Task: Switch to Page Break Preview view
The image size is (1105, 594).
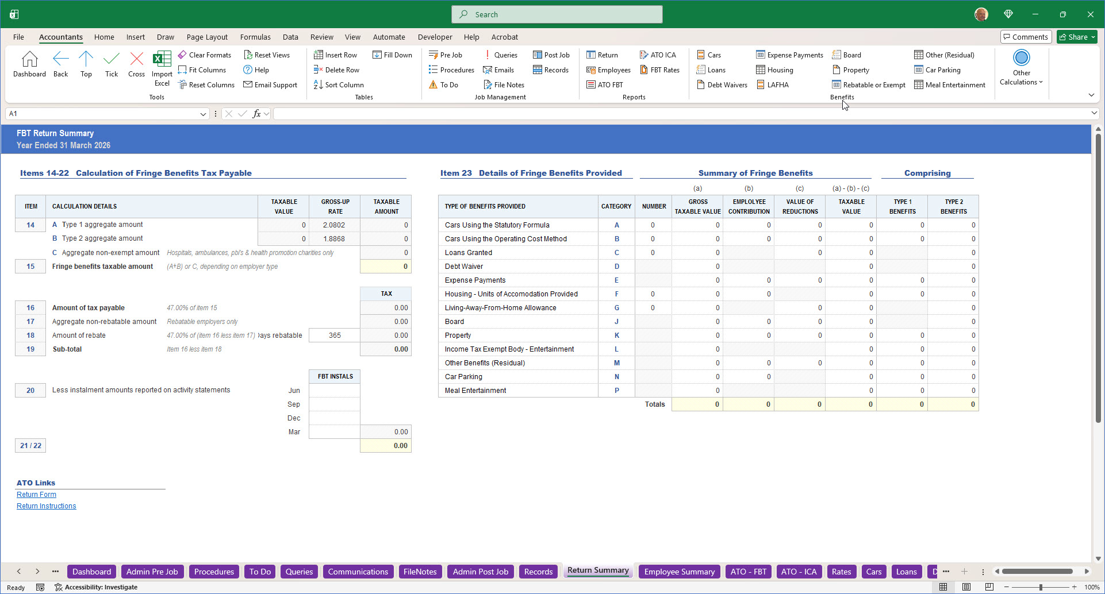Action: [989, 587]
